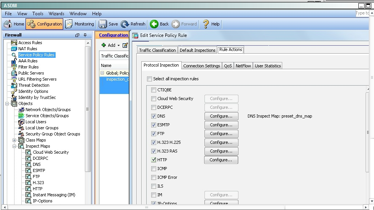This screenshot has width=374, height=210.
Task: Select the Threat Detection icon
Action: tap(14, 85)
